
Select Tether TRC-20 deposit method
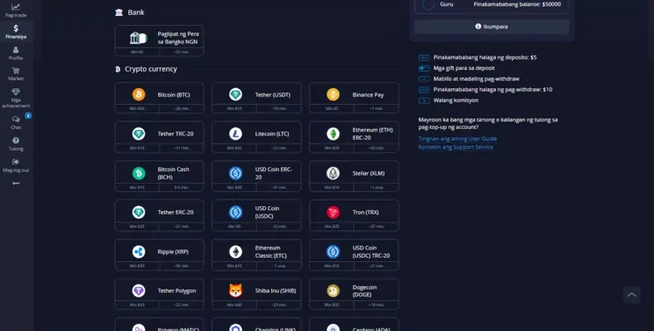[159, 136]
